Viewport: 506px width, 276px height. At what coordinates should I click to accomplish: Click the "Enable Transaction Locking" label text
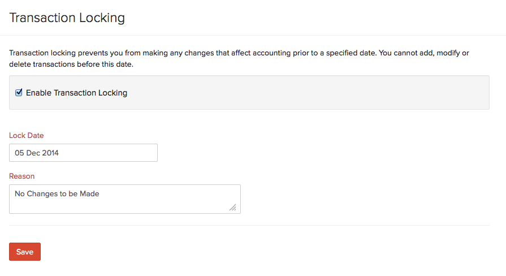pyautogui.click(x=76, y=93)
